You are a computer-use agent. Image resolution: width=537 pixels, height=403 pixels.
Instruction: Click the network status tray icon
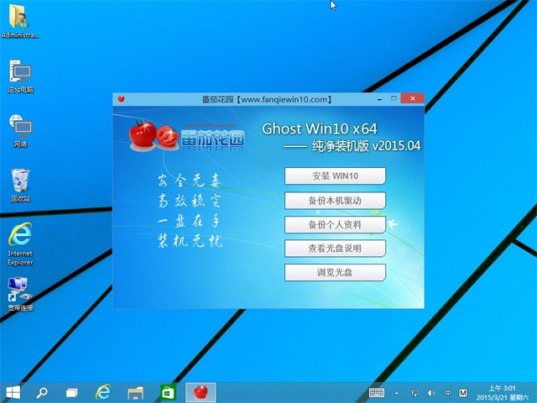coord(414,393)
